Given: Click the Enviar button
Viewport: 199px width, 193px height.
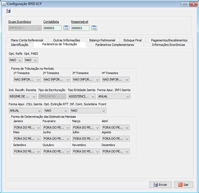Looking at the screenshot, I should tap(160, 185).
